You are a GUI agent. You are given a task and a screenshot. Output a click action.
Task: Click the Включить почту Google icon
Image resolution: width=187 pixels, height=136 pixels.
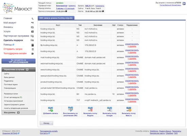click(x=109, y=109)
